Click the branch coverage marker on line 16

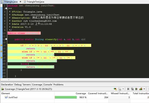[x=1, y=51]
